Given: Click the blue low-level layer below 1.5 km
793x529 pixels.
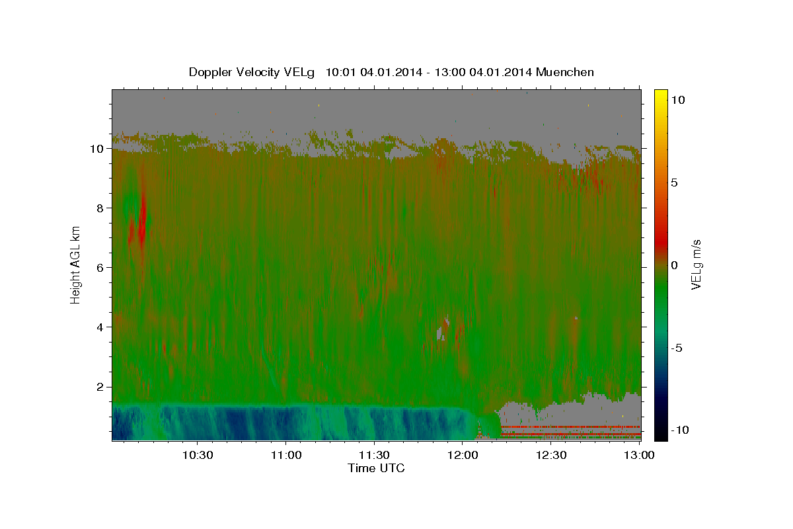Looking at the screenshot, I should click(x=291, y=423).
